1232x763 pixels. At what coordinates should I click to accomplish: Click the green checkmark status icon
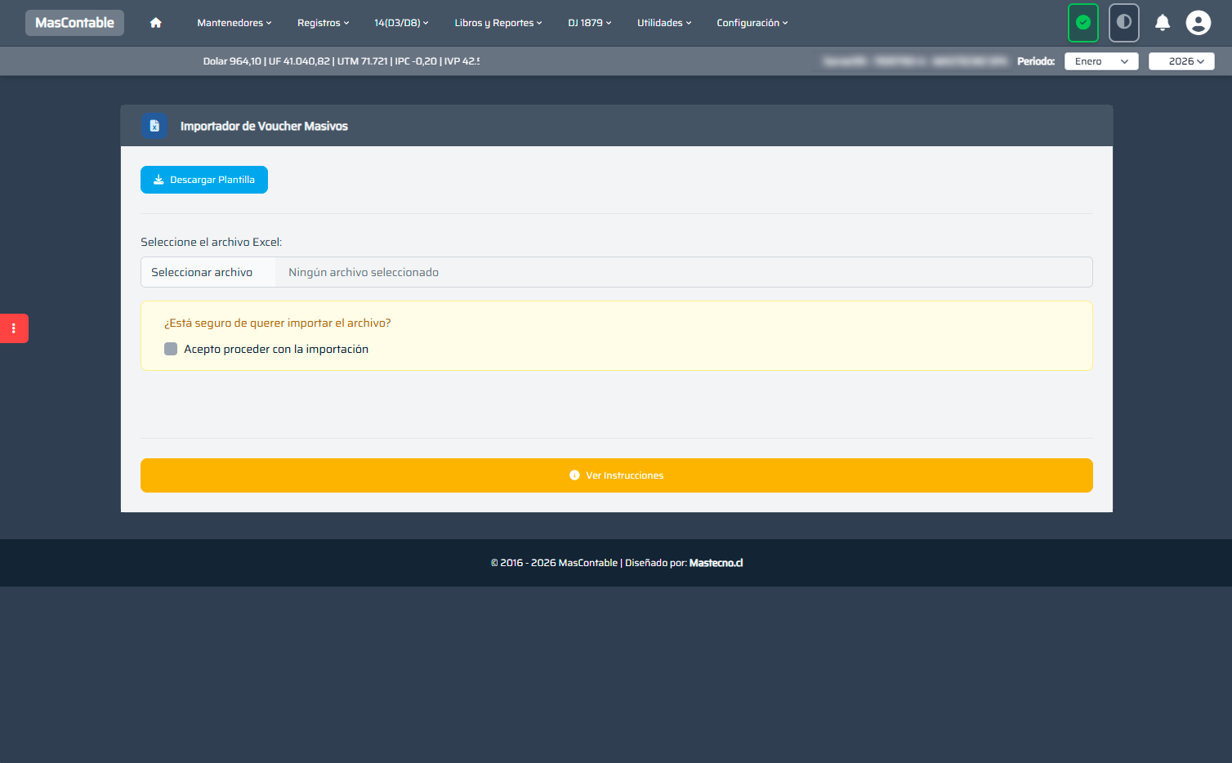pyautogui.click(x=1083, y=23)
